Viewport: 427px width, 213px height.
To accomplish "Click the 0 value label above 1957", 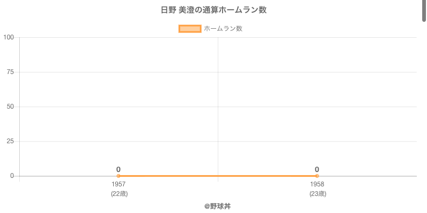I will click(118, 169).
